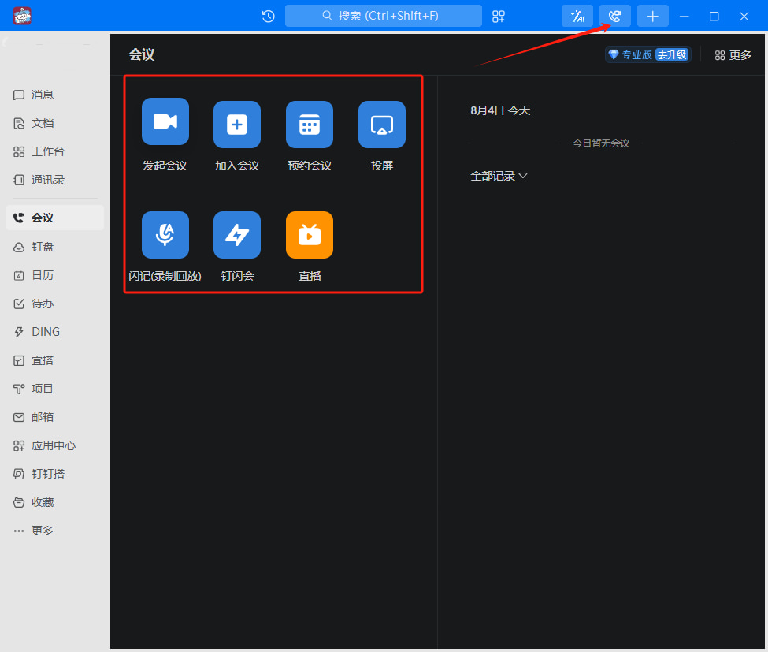Click the 预约会议 calendar icon
768x652 pixels.
pos(310,125)
